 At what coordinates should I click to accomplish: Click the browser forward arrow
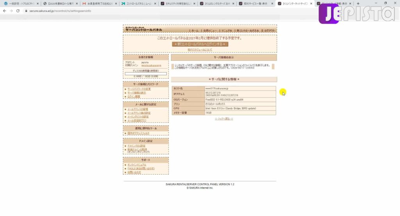[11, 11]
